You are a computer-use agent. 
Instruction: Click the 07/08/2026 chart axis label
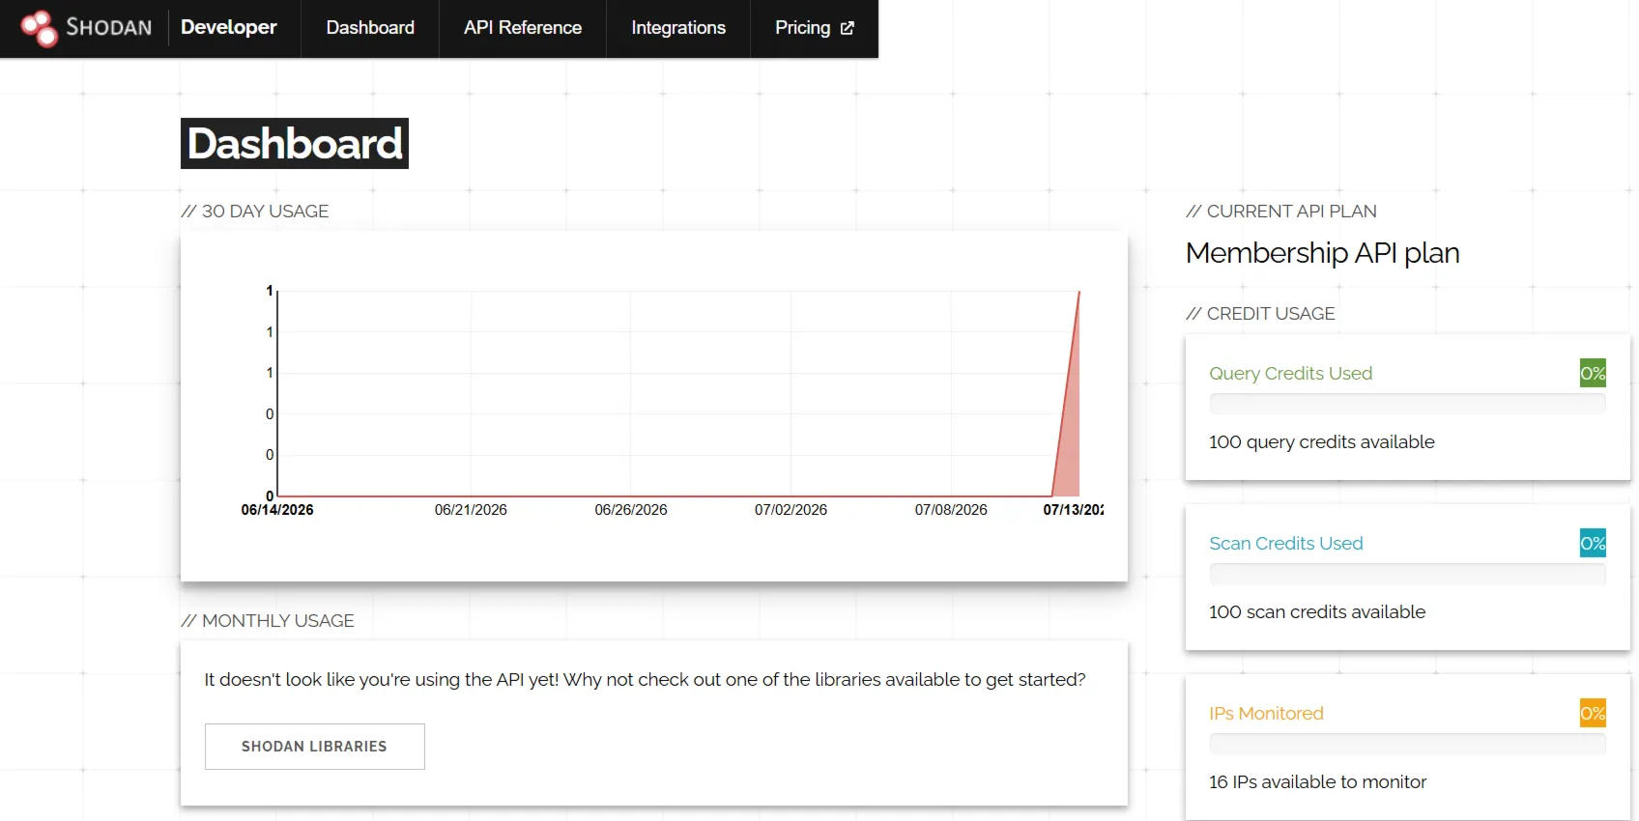(x=951, y=510)
